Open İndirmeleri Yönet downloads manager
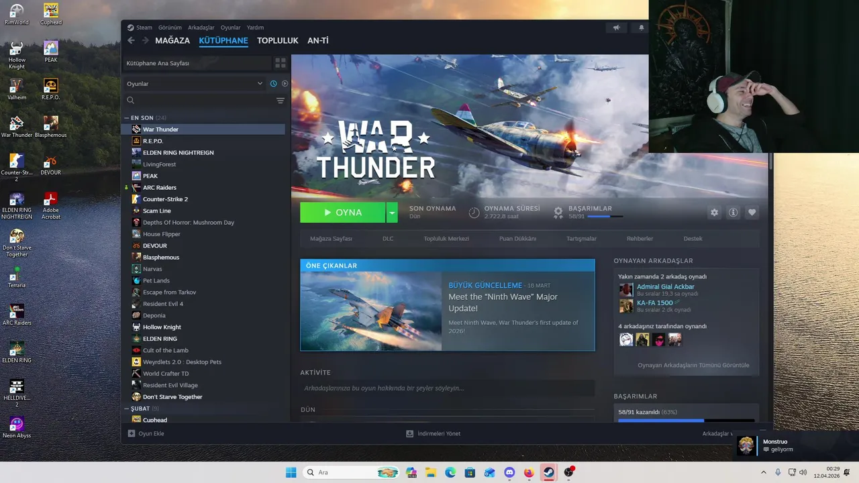 coord(434,433)
